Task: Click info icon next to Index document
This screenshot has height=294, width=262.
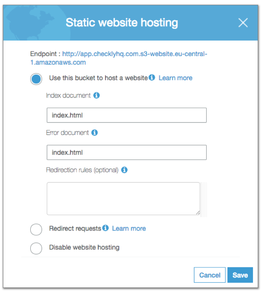Action: click(x=96, y=95)
